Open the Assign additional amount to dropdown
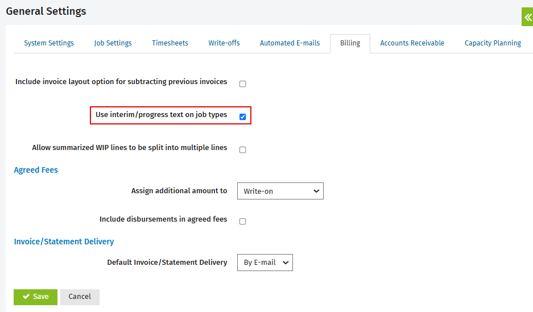The width and height of the screenshot is (533, 312). 280,191
